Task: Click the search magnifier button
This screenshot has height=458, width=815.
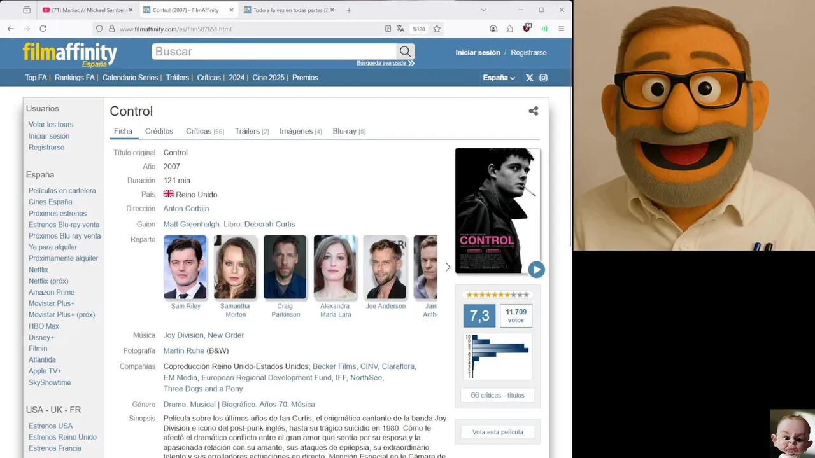Action: pos(405,52)
